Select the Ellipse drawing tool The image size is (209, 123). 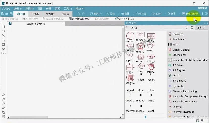(x=3, y=49)
